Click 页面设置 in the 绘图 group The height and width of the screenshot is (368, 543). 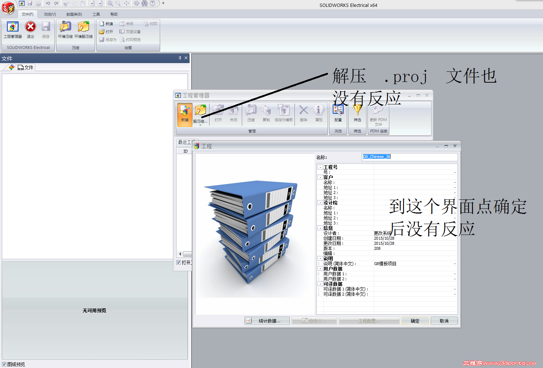pyautogui.click(x=130, y=32)
